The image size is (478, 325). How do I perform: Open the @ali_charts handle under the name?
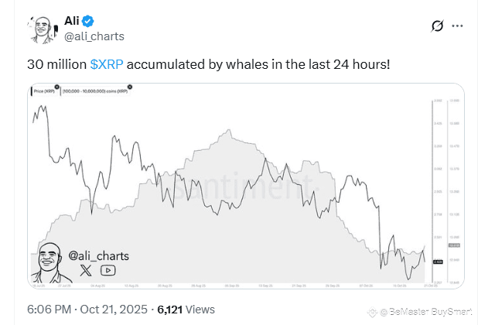point(94,36)
